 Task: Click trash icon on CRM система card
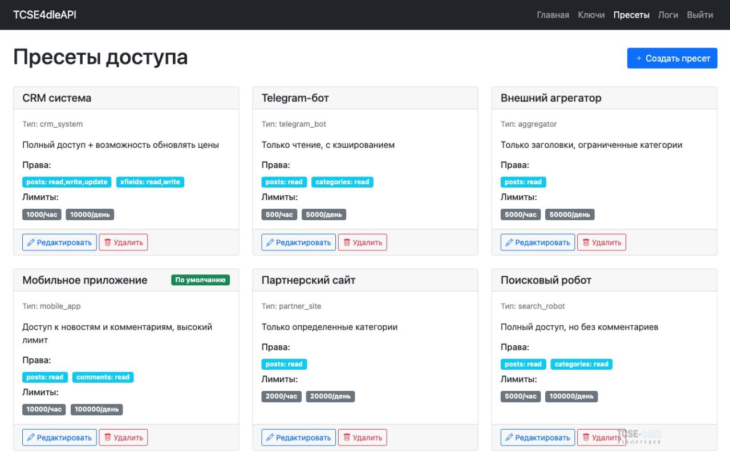click(107, 242)
